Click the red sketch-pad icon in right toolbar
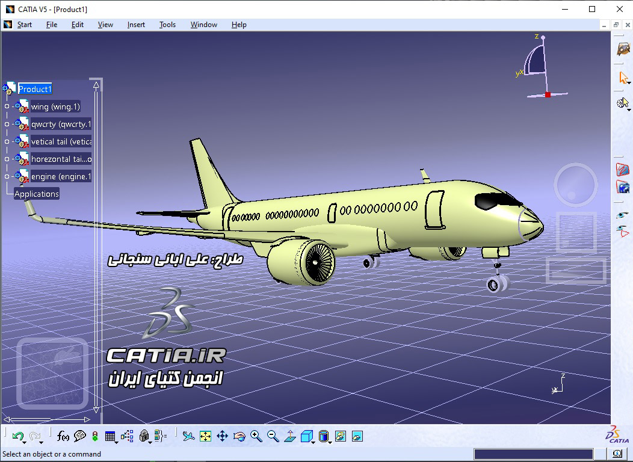This screenshot has width=633, height=462. tap(623, 170)
